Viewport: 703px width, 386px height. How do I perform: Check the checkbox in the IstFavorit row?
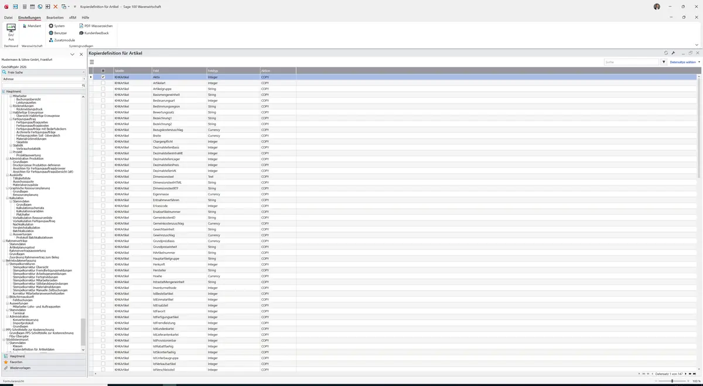point(103,311)
